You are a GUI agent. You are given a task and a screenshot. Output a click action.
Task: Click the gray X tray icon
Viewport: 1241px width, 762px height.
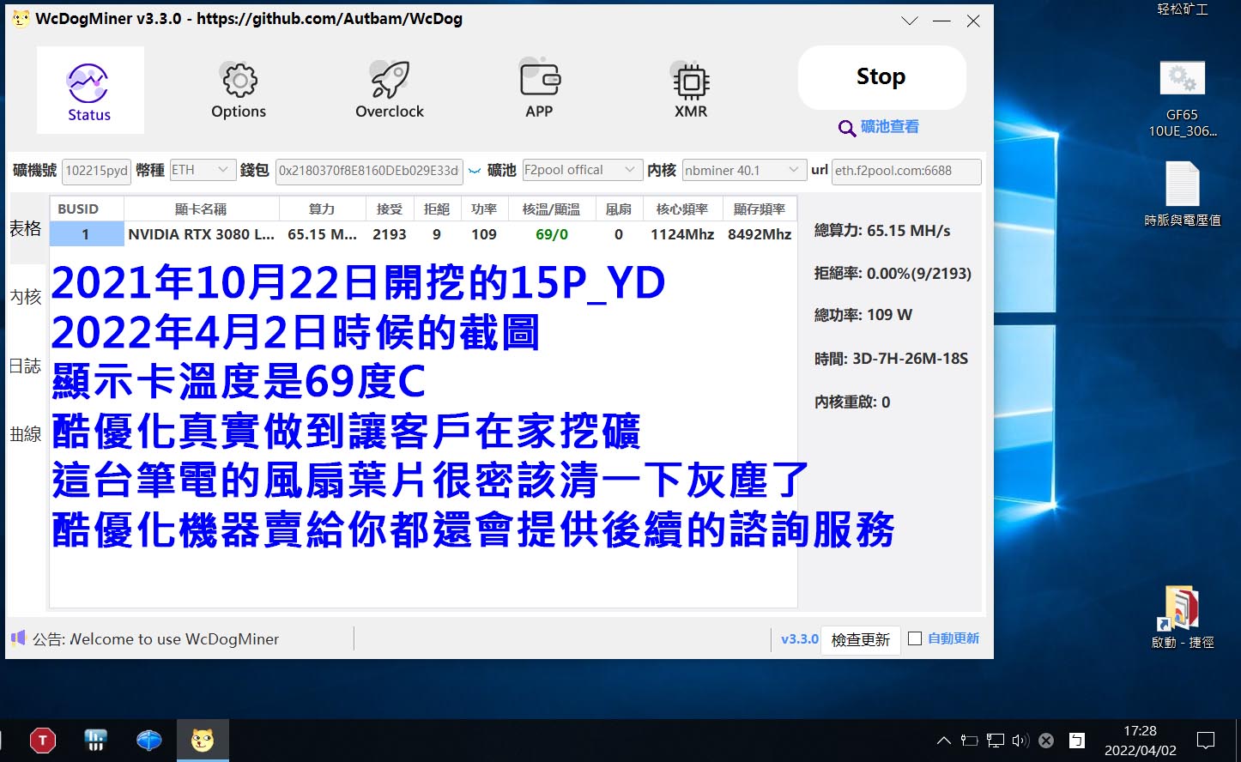coord(1046,740)
